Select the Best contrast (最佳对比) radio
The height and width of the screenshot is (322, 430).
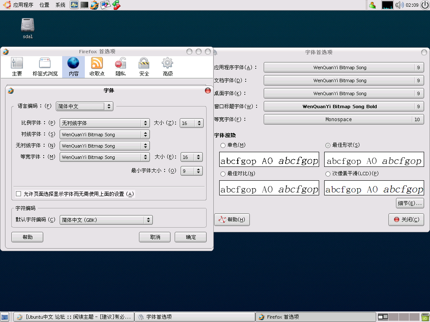(223, 174)
